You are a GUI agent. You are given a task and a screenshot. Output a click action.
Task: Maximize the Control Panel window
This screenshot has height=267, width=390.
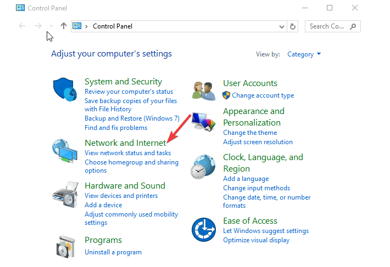pyautogui.click(x=330, y=8)
